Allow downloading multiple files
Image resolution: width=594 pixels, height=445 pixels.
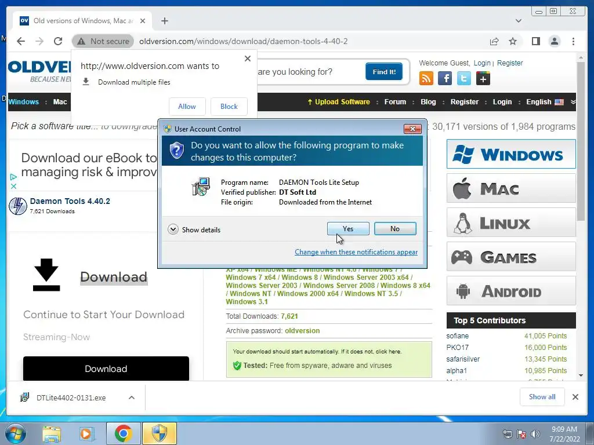click(x=187, y=107)
